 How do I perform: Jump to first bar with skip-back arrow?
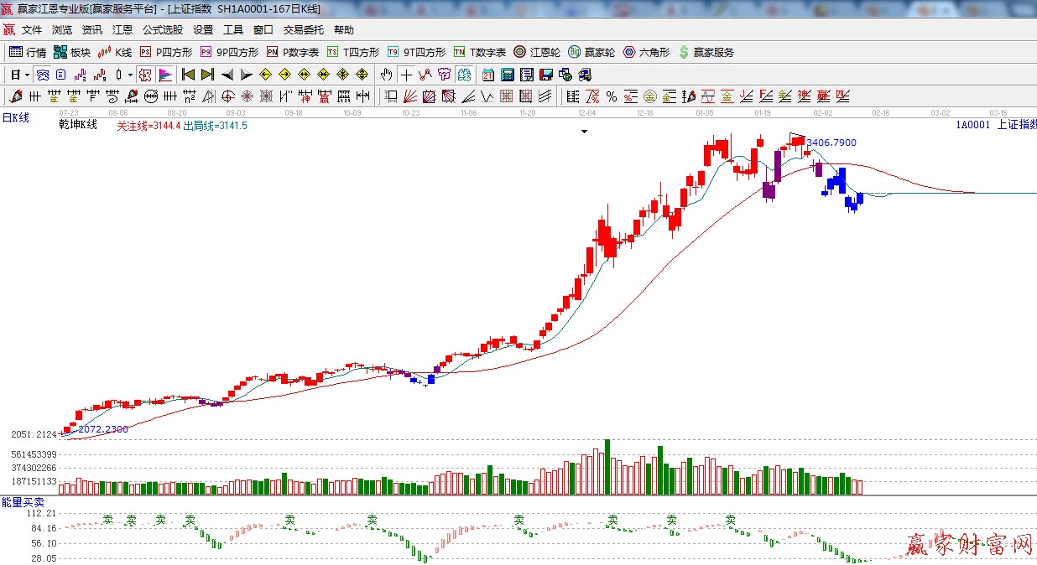click(188, 75)
